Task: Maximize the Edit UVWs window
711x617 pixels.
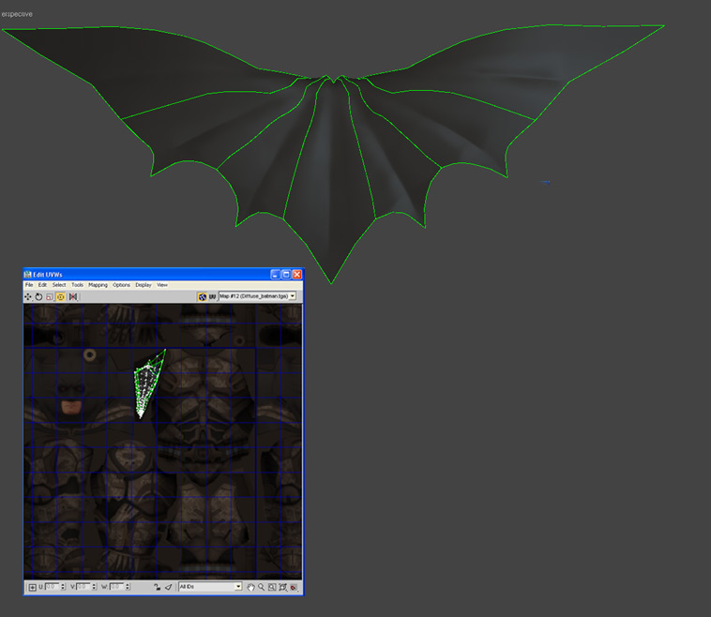Action: [286, 274]
